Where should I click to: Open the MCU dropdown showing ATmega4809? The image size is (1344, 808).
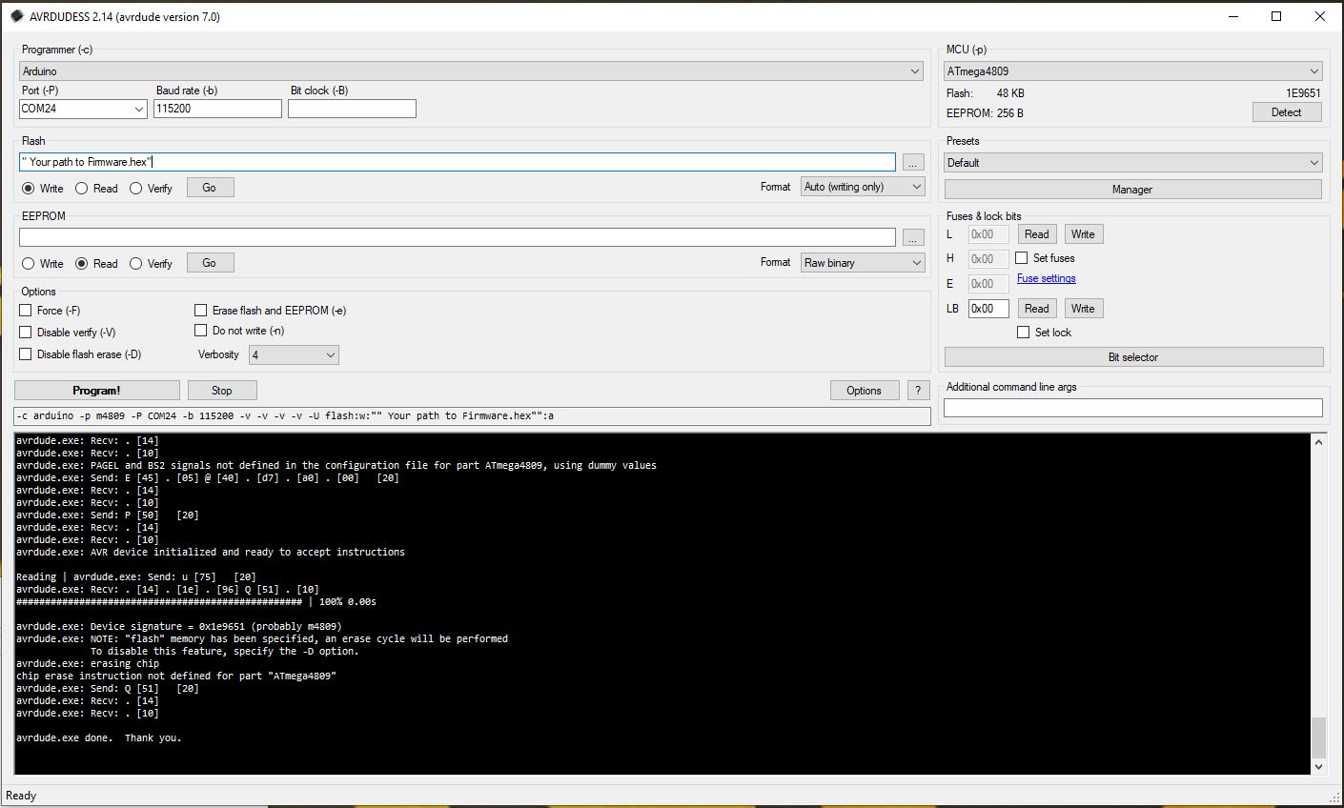tap(1133, 71)
